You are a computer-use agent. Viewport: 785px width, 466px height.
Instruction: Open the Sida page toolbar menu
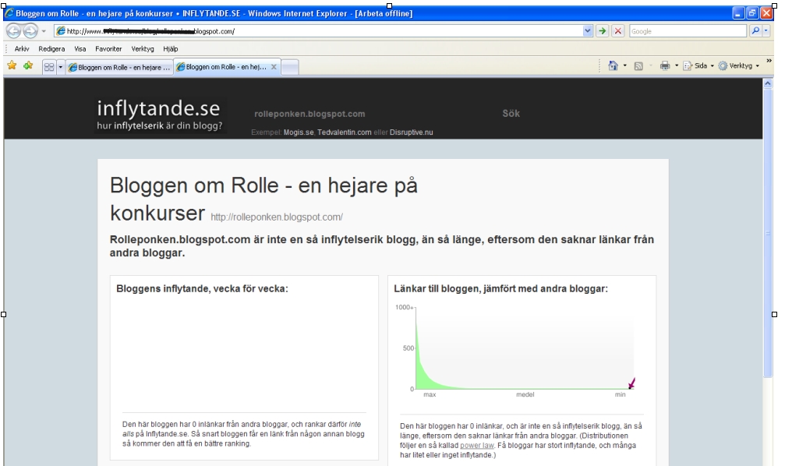(x=698, y=65)
